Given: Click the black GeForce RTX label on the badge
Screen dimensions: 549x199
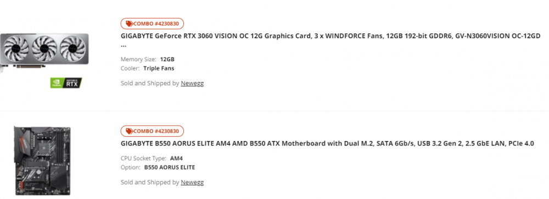Looking at the screenshot, I should [72, 83].
